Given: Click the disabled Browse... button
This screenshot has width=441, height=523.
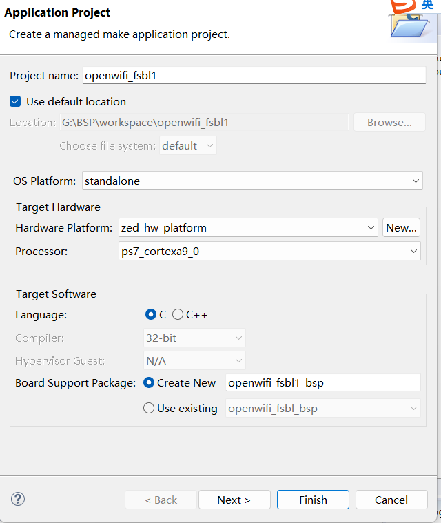Looking at the screenshot, I should tap(389, 123).
